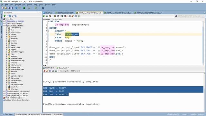This screenshot has width=206, height=116.
Task: Close the Query Result tab
Action: (x=69, y=68)
